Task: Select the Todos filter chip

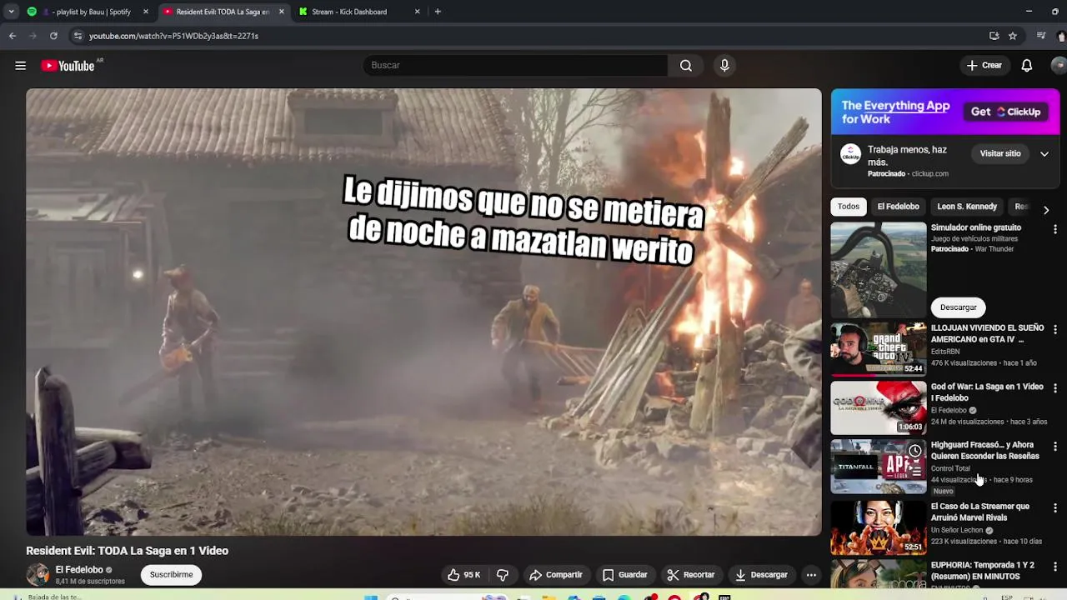Action: (x=849, y=207)
